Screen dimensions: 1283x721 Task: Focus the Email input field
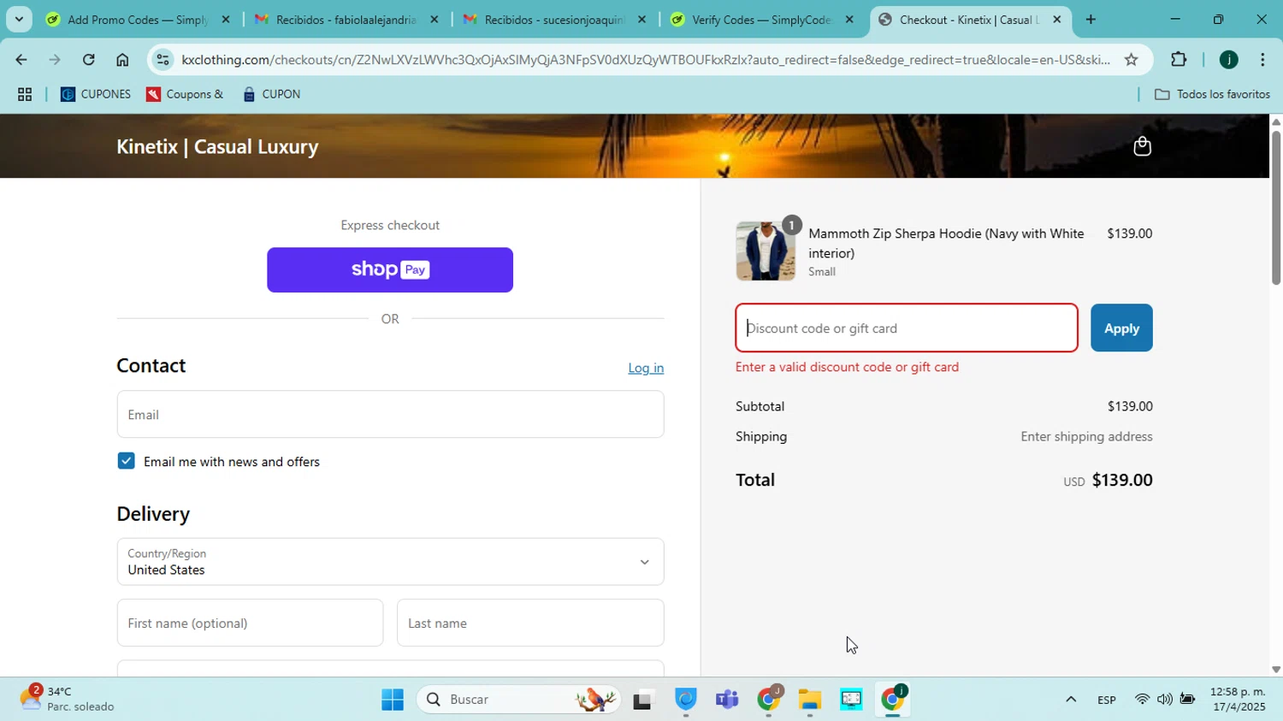point(390,415)
